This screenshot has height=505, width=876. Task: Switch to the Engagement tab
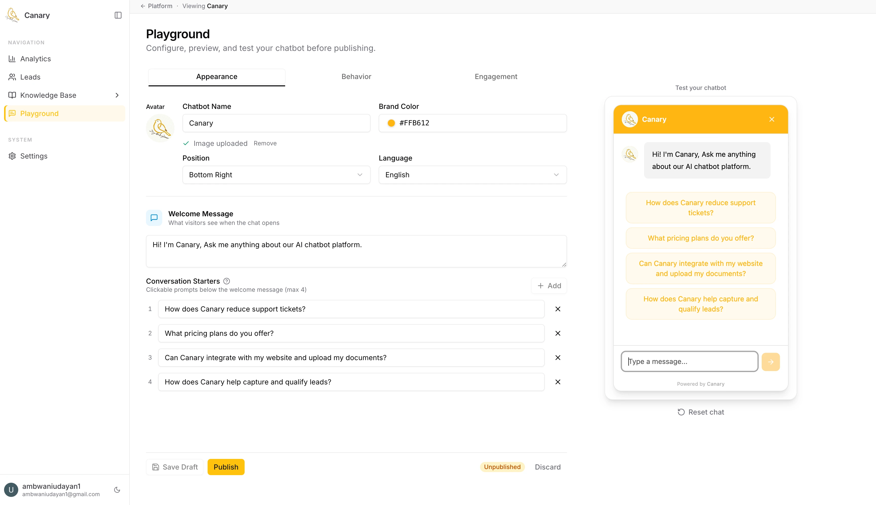496,77
